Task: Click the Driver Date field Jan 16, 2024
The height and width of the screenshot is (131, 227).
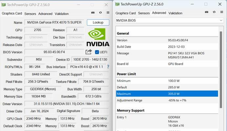Action: [x=39, y=111]
